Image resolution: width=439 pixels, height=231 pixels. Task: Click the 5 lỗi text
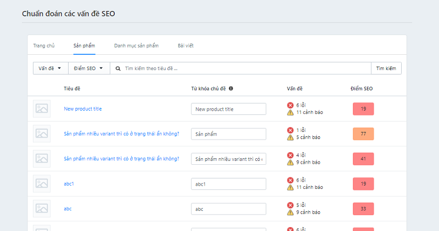tap(301, 205)
